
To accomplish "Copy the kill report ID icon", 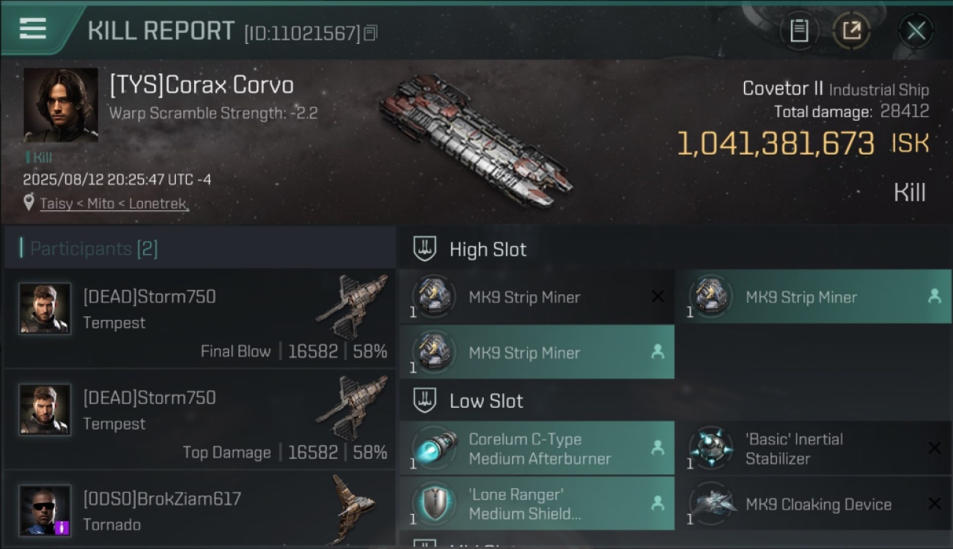I will [371, 33].
